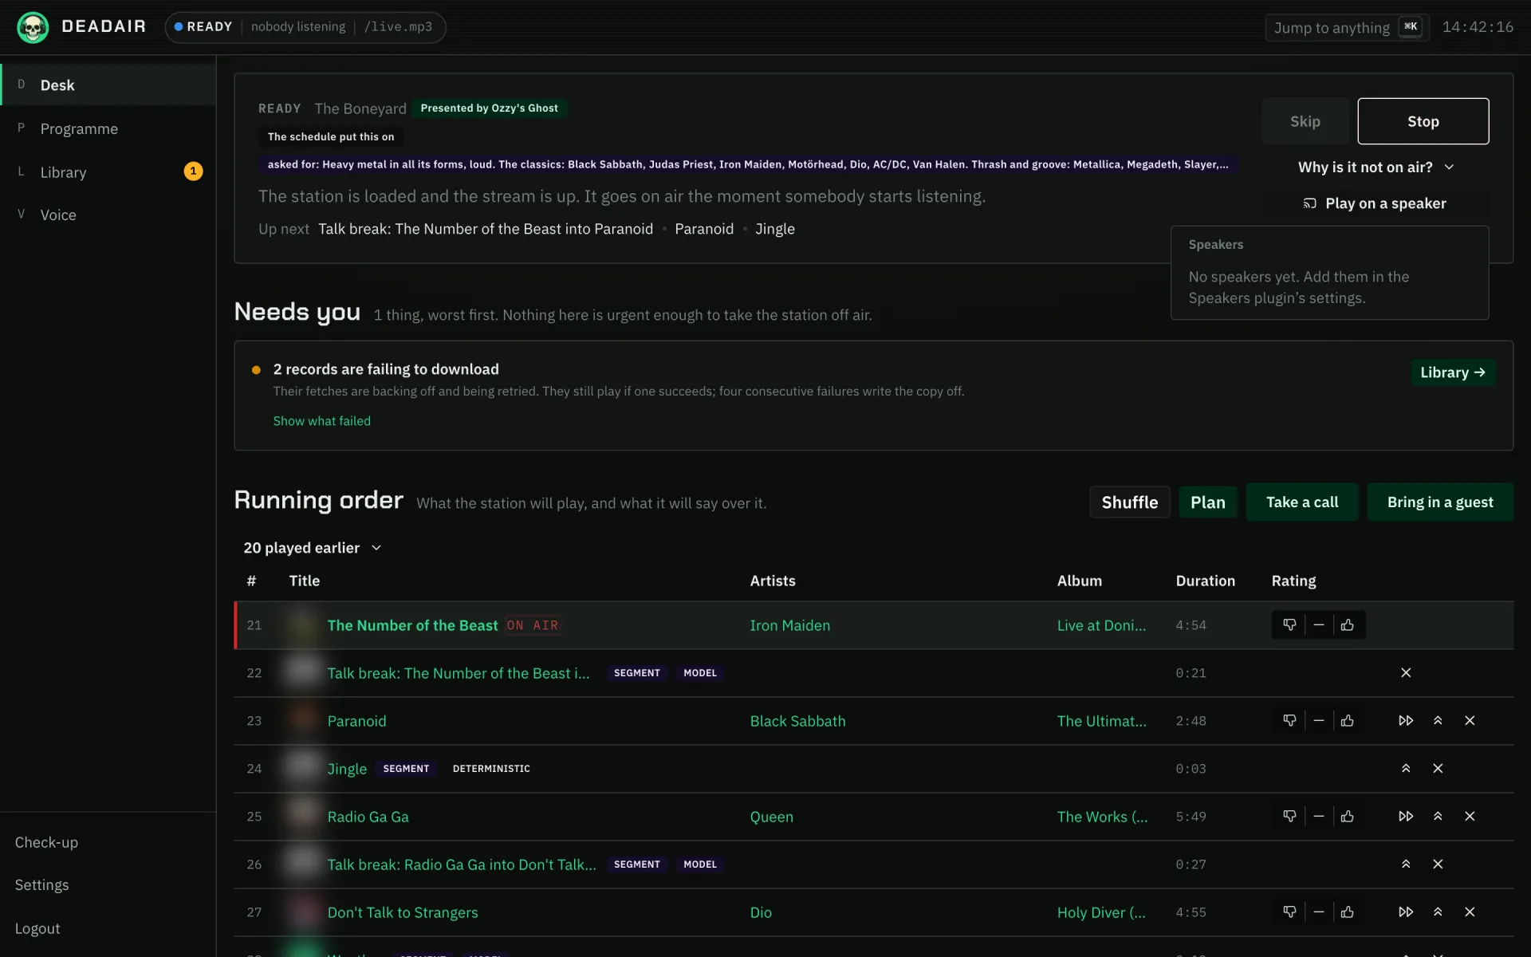Move Don't Talk to Strangers to top
Image resolution: width=1531 pixels, height=957 pixels.
click(1438, 912)
